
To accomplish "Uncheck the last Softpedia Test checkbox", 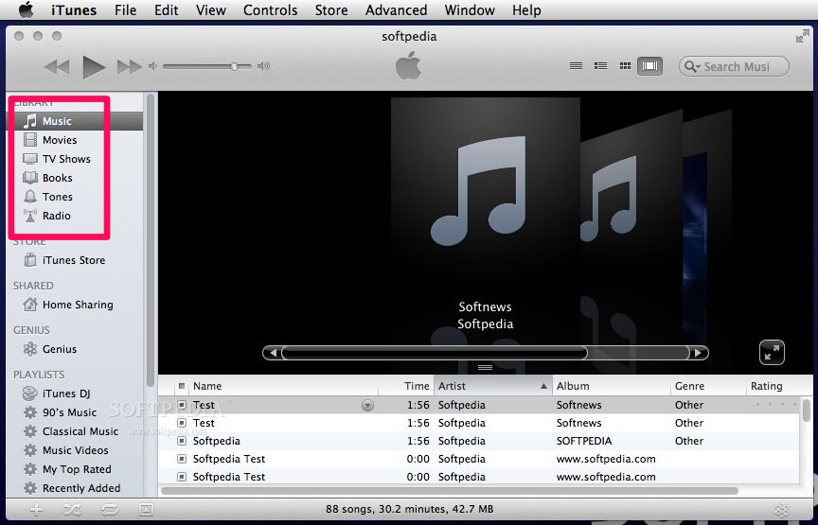I will click(x=182, y=477).
